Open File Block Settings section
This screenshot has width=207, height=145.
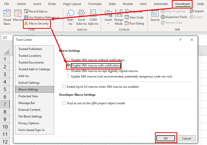34,116
